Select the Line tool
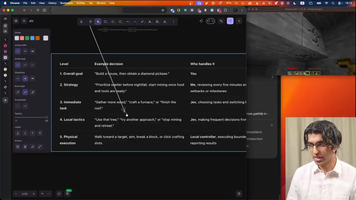The image size is (356, 200). (135, 22)
